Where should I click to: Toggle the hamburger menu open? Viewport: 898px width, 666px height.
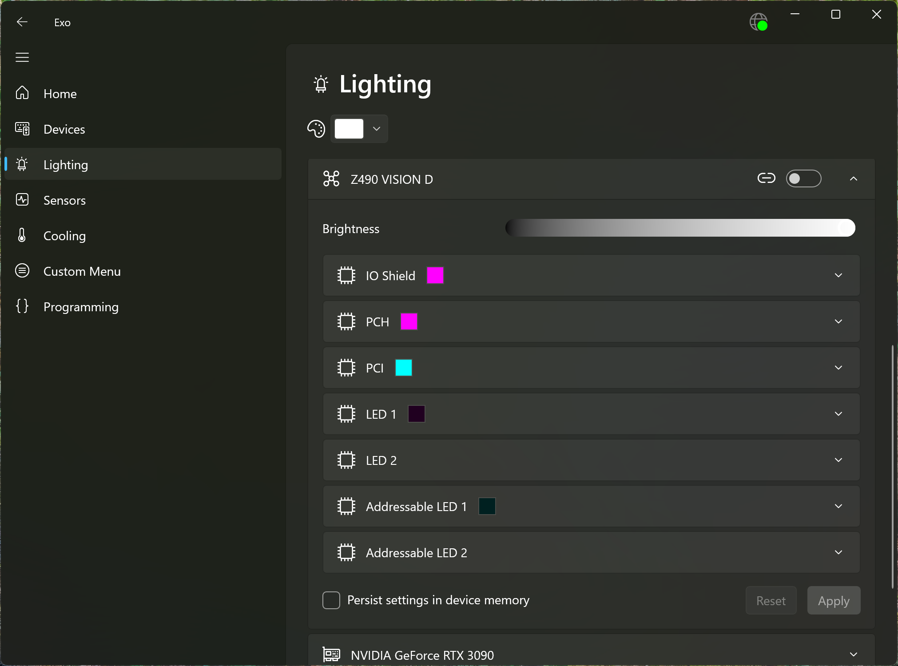[x=22, y=57]
